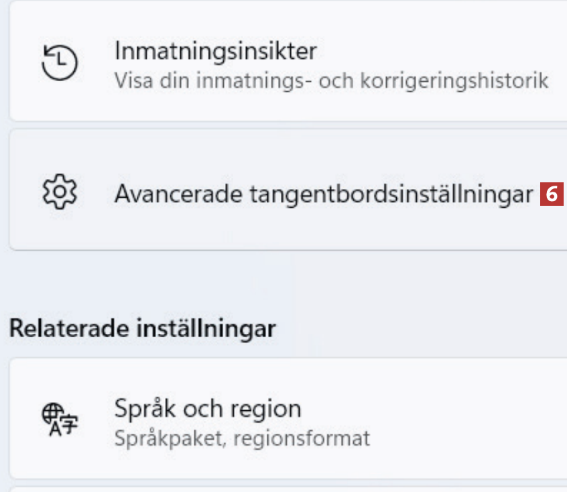Select the Relaterade inställningar heading
Viewport: 567px width, 492px height.
click(143, 328)
